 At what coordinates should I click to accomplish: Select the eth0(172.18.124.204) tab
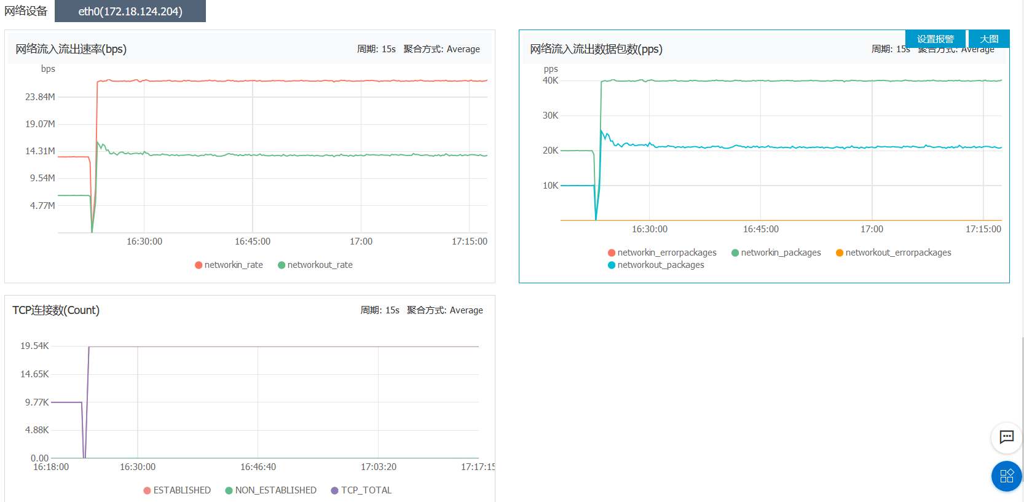[x=130, y=11]
